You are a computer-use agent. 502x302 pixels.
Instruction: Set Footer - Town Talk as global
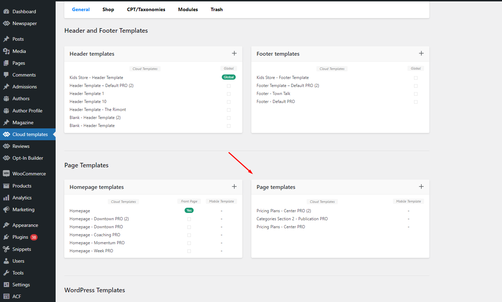coord(416,94)
